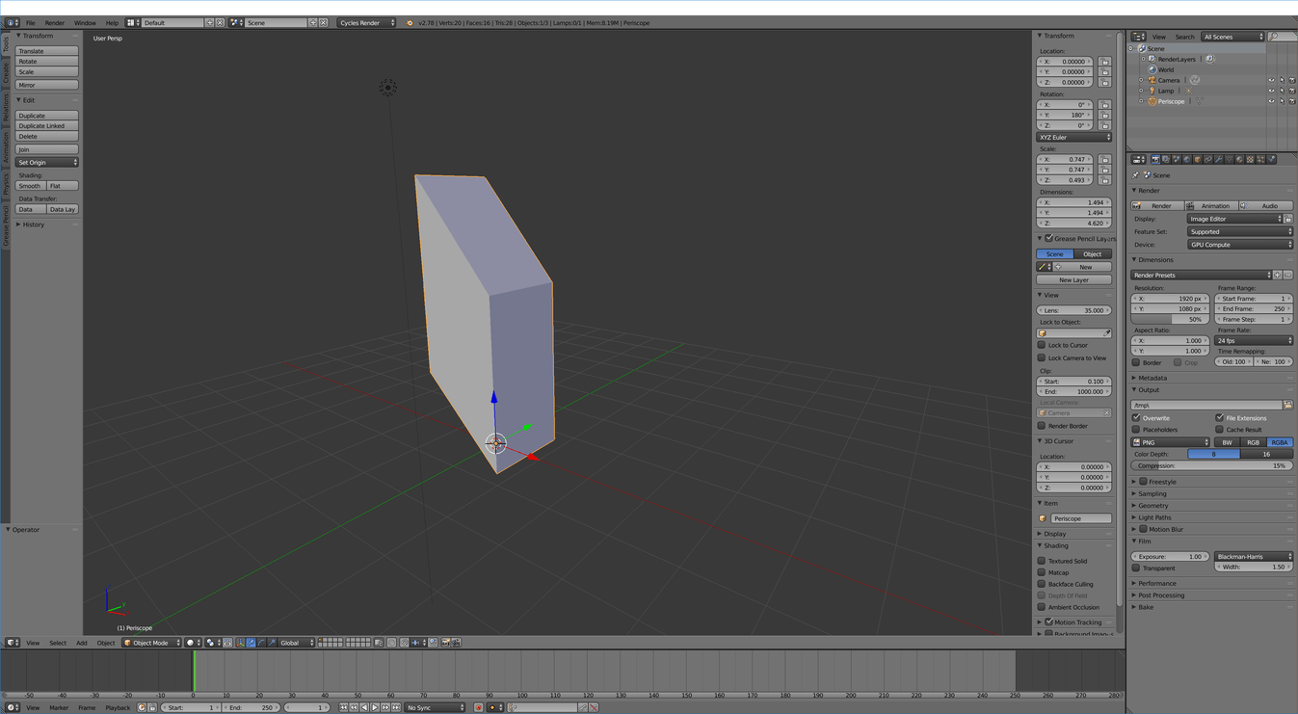The height and width of the screenshot is (714, 1298).
Task: Open the XYZ Euler rotation mode dropdown
Action: (x=1074, y=137)
